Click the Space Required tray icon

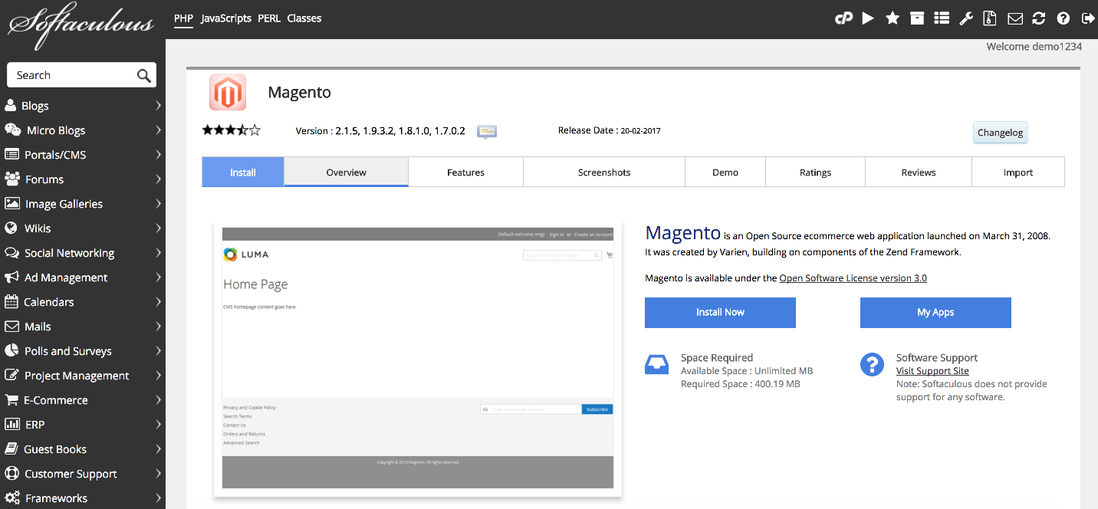pyautogui.click(x=656, y=365)
